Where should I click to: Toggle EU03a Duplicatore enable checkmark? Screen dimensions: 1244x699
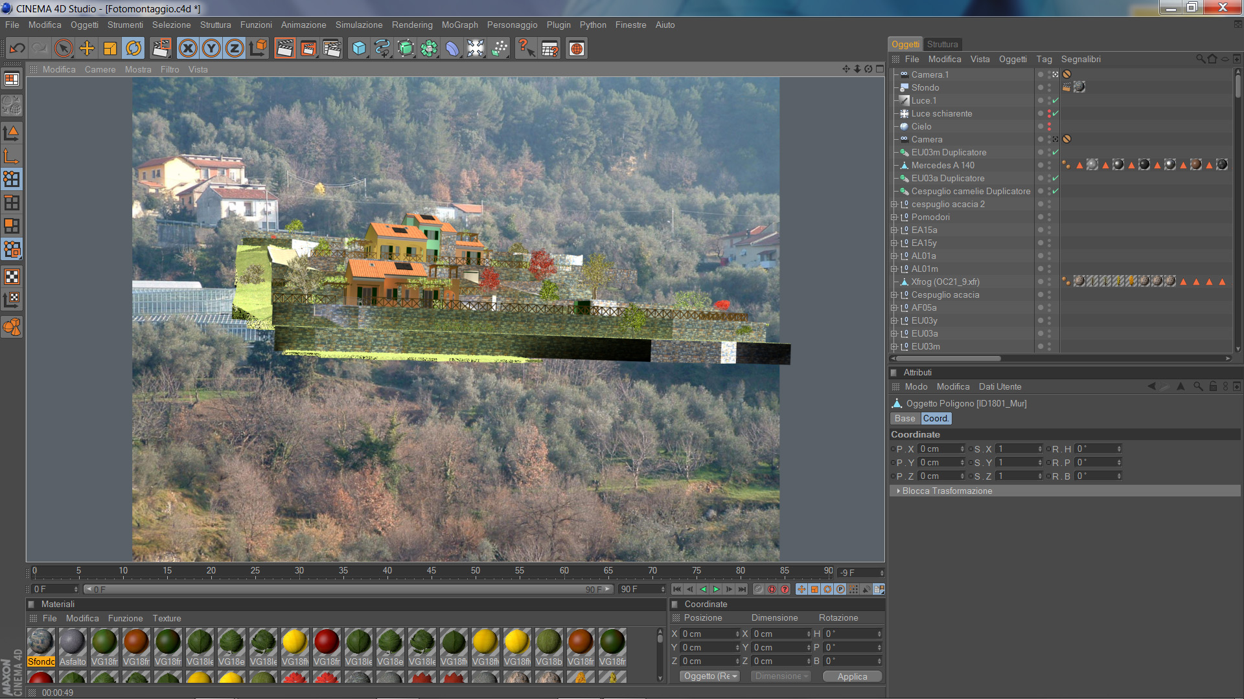click(1055, 178)
